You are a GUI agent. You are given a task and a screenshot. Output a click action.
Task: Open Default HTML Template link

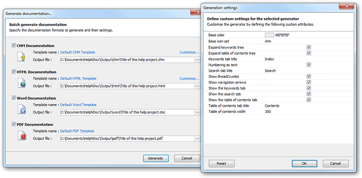(x=78, y=78)
